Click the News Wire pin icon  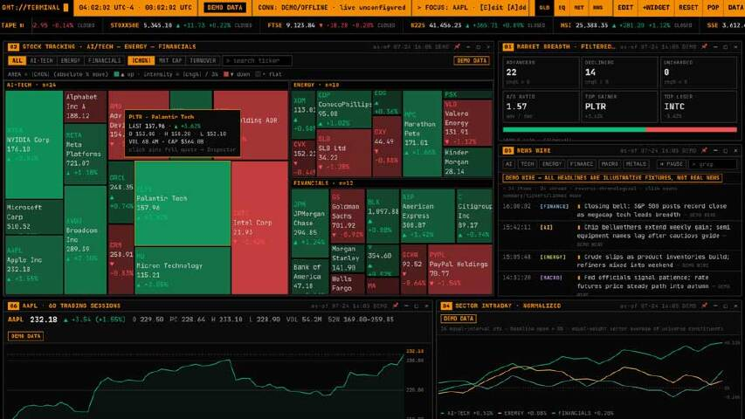pyautogui.click(x=704, y=151)
